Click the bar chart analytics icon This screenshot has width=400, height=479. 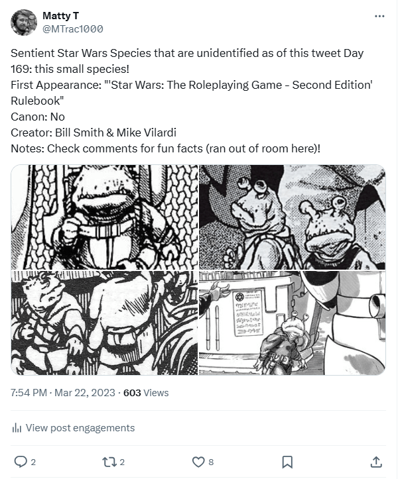coord(17,428)
